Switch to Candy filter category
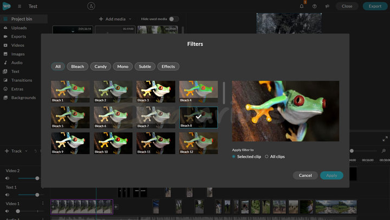390x220 pixels. (101, 67)
